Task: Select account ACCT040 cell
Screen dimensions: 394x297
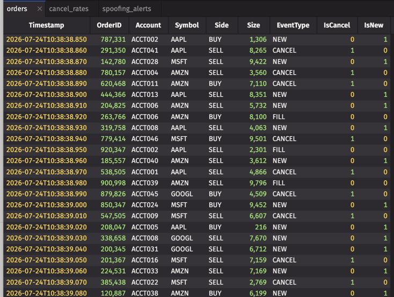Action: [148, 161]
